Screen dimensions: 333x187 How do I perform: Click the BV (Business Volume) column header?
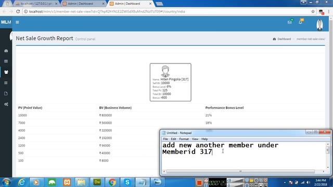point(116,108)
